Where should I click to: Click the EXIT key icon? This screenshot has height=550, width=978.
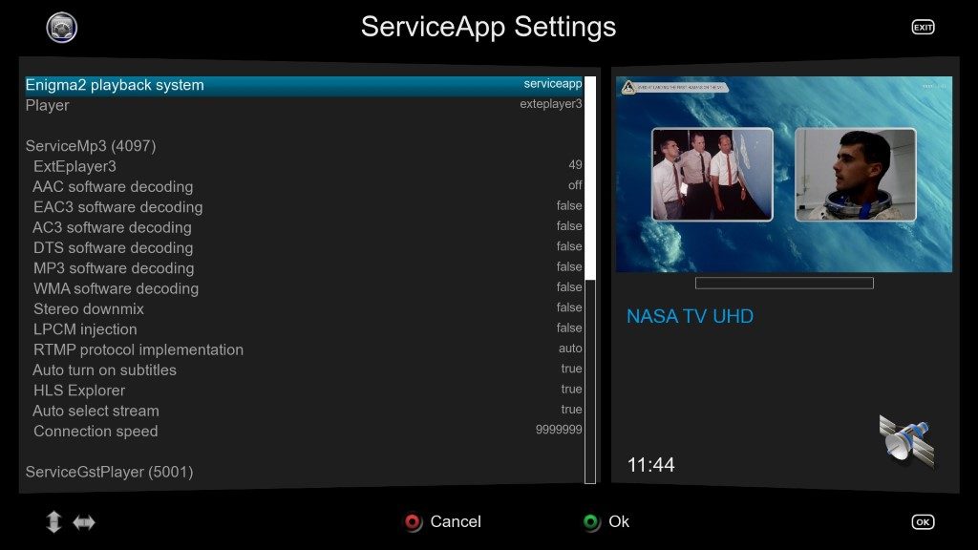[923, 27]
